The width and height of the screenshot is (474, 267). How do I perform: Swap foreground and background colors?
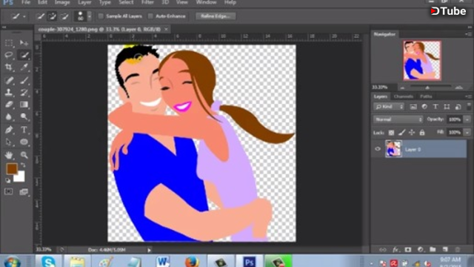point(23,165)
